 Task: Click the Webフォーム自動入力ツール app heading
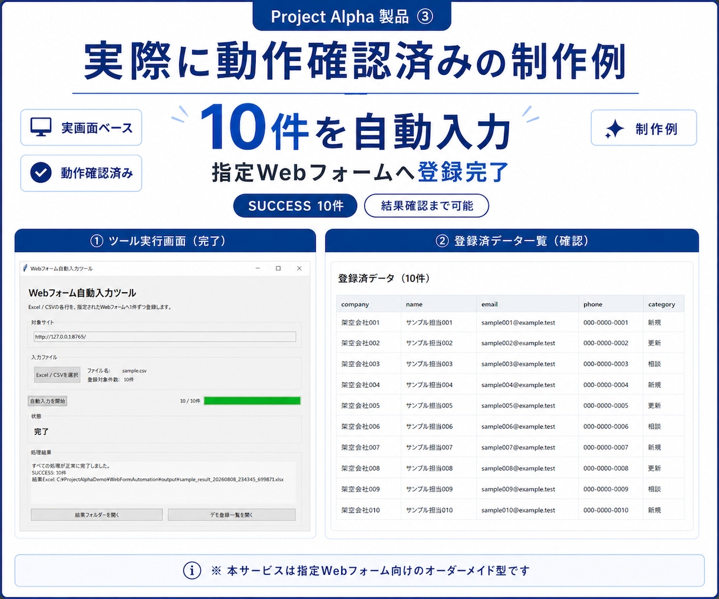(x=83, y=293)
